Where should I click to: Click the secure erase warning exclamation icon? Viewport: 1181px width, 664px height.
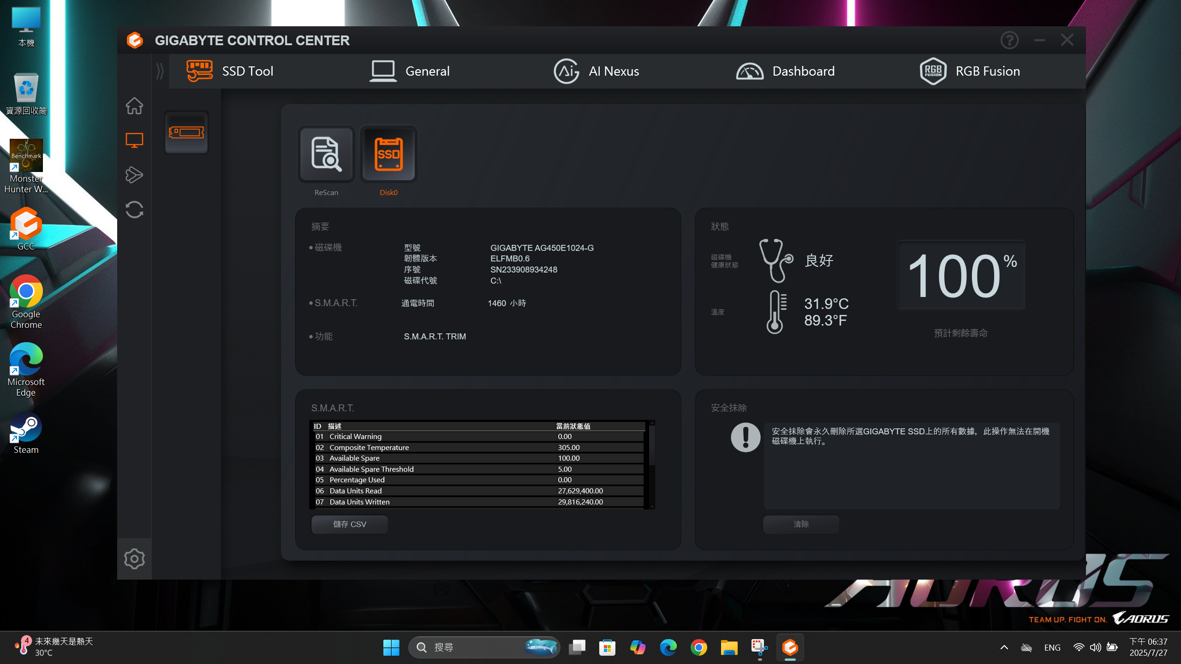tap(746, 437)
